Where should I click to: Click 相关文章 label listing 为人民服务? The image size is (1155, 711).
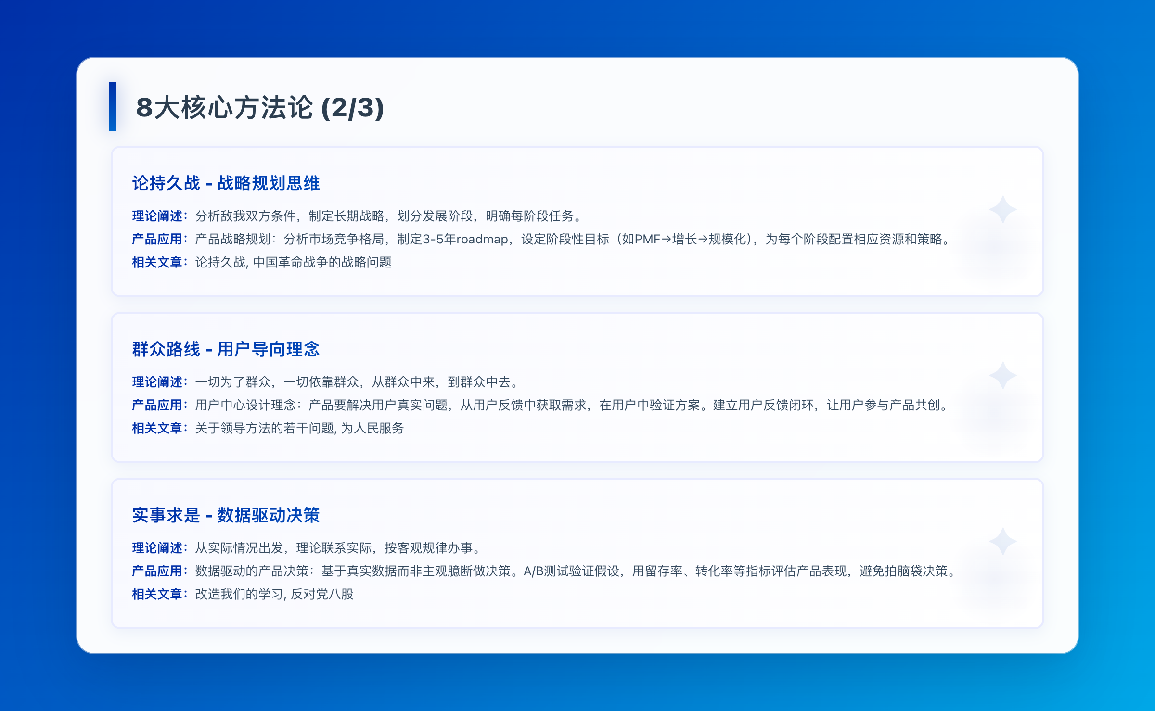(157, 428)
